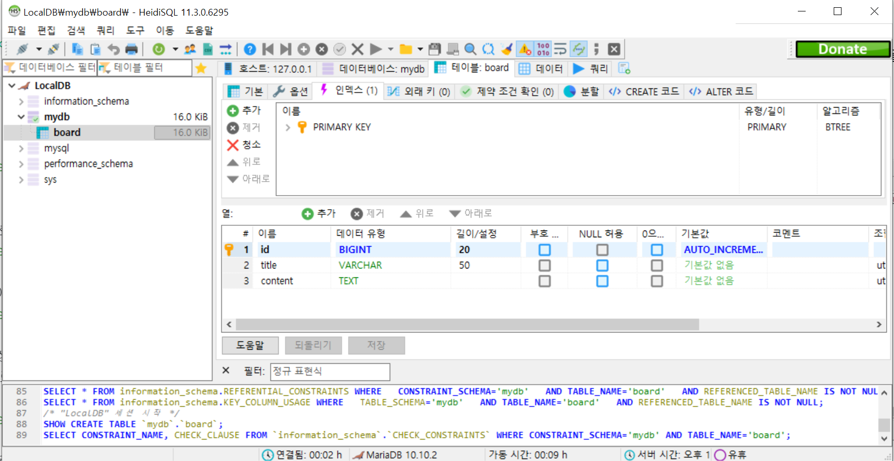
Task: Paste from clipboard toolbar icon
Action: pos(96,49)
